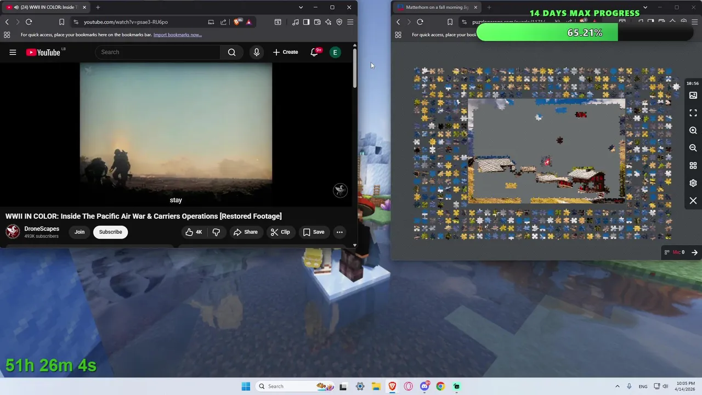The height and width of the screenshot is (395, 702).
Task: Toggle the sidebar panel in YouTube window
Action: click(306, 22)
